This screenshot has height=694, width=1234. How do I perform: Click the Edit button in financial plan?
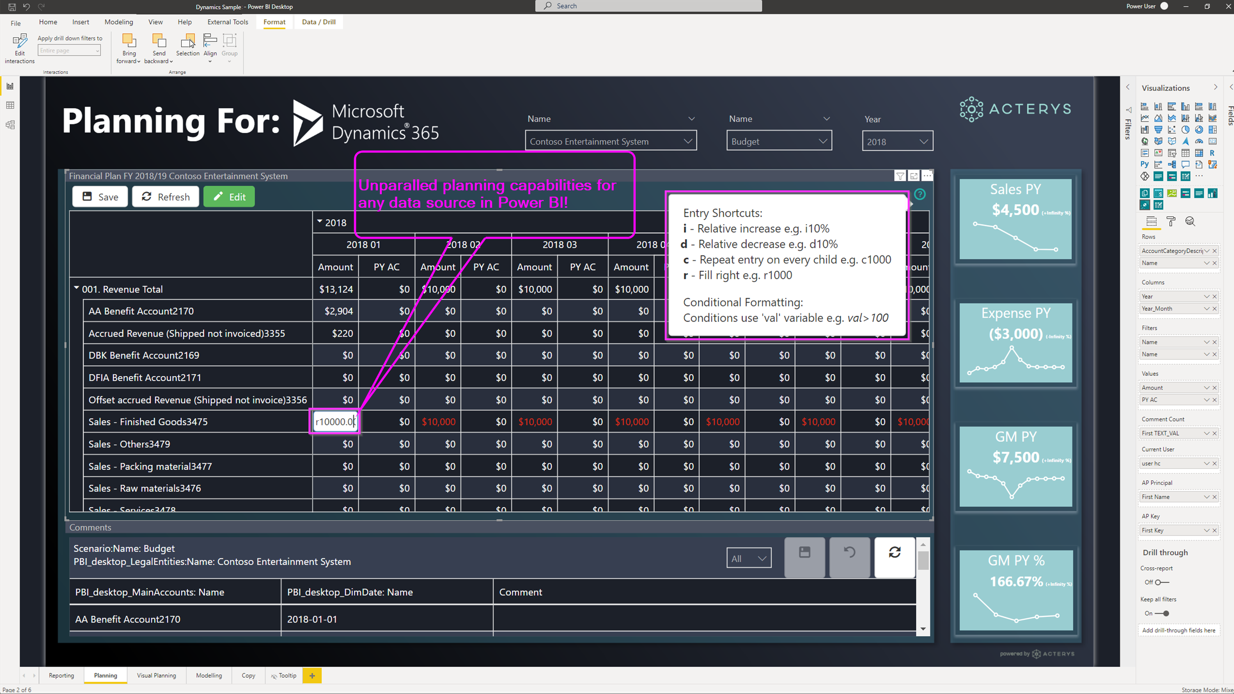click(x=229, y=197)
